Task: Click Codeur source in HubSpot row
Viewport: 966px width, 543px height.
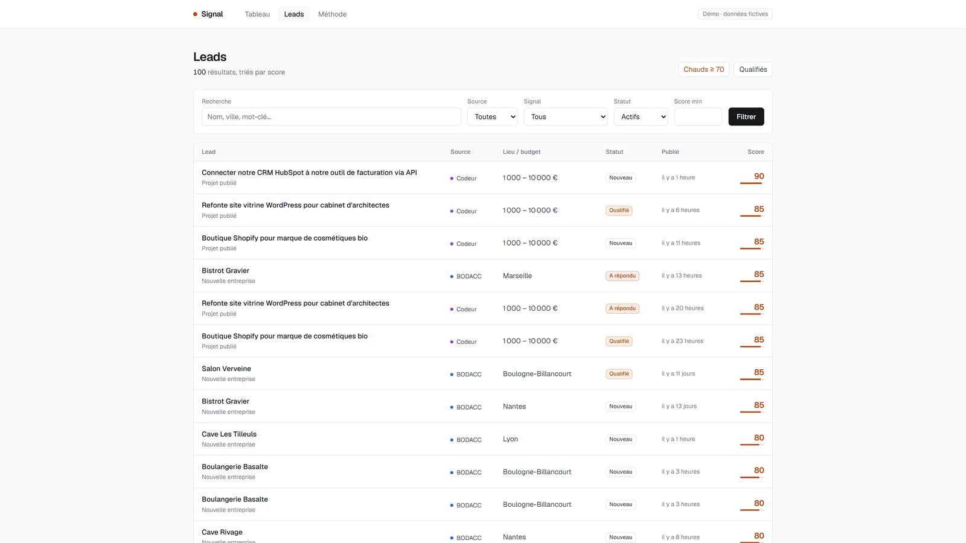Action: [463, 179]
